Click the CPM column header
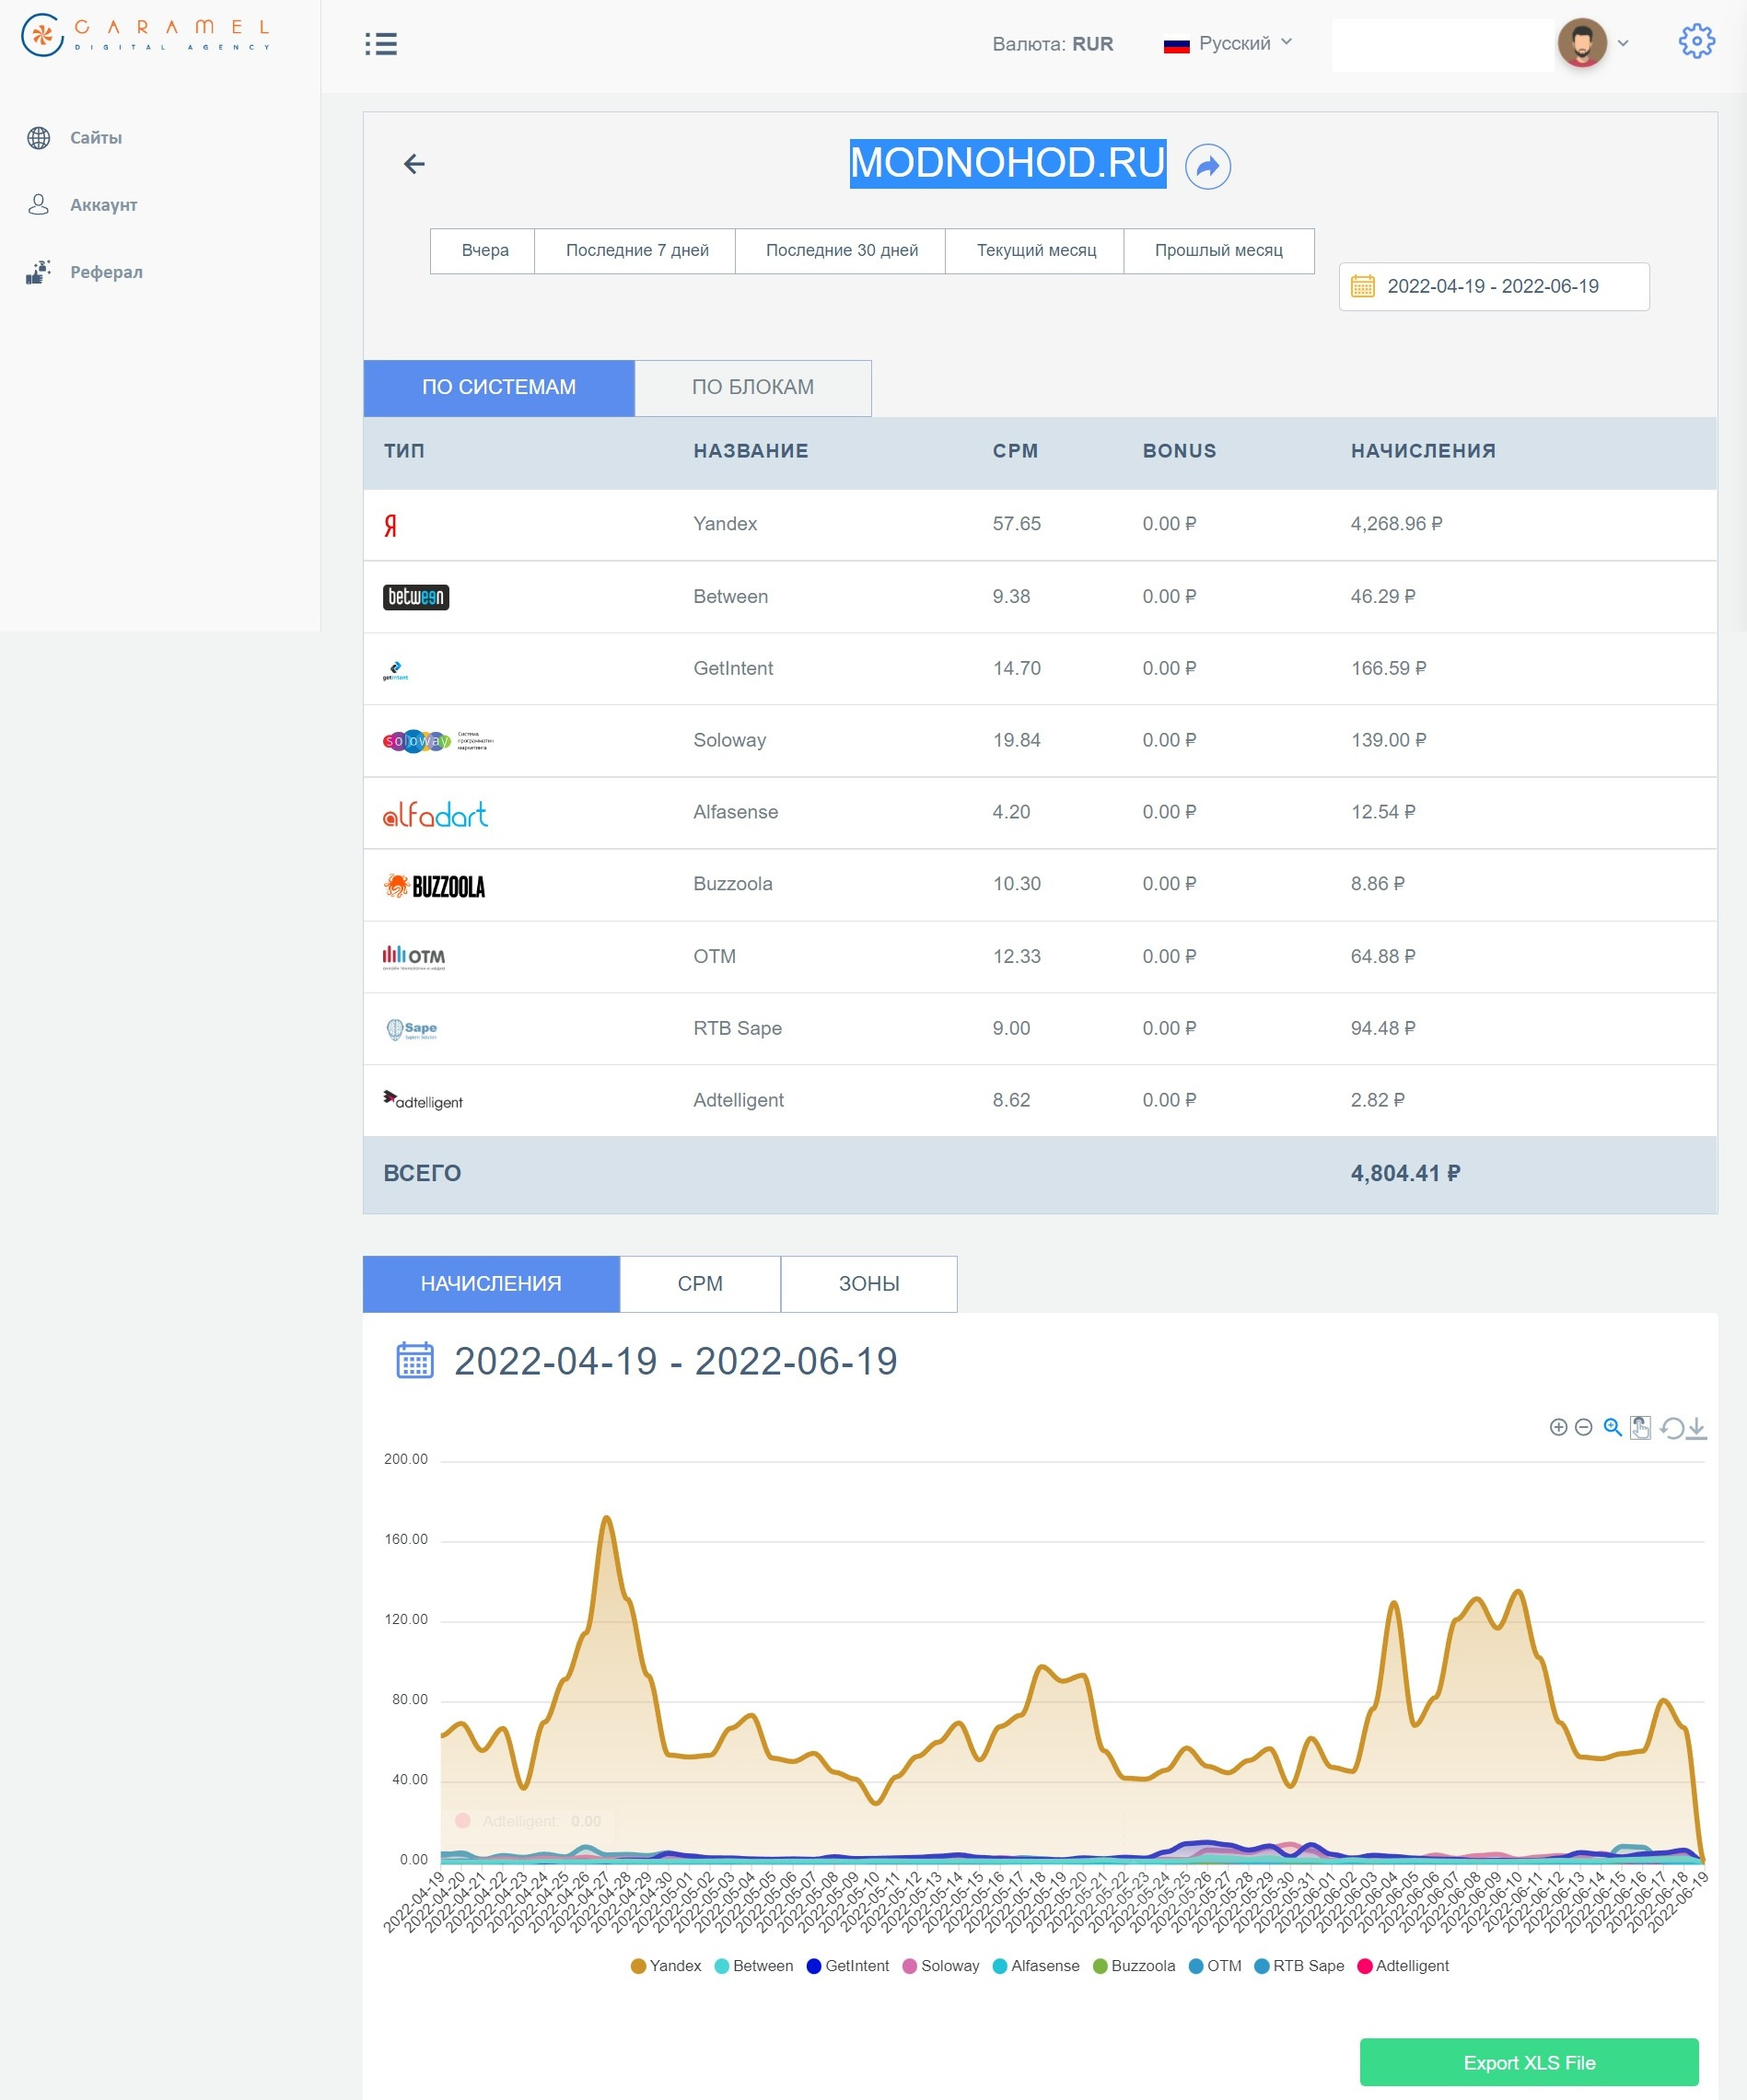 [x=1015, y=451]
